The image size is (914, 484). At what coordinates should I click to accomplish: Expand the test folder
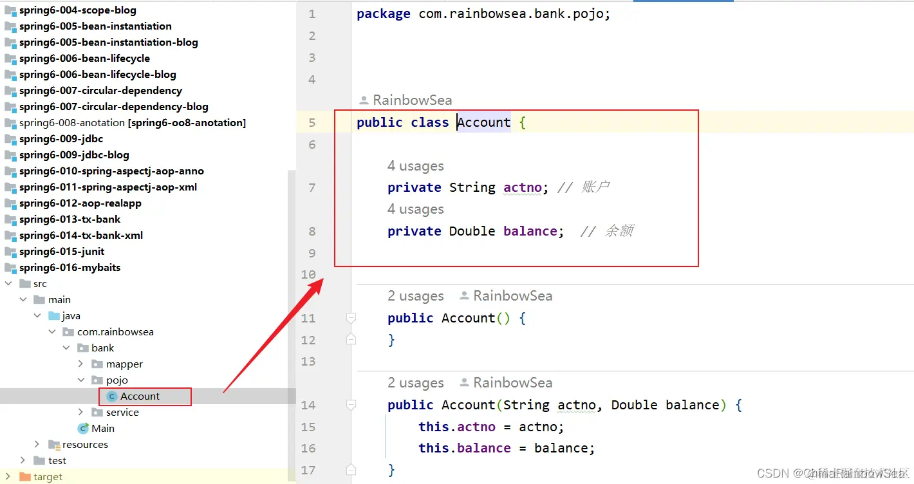coord(23,461)
